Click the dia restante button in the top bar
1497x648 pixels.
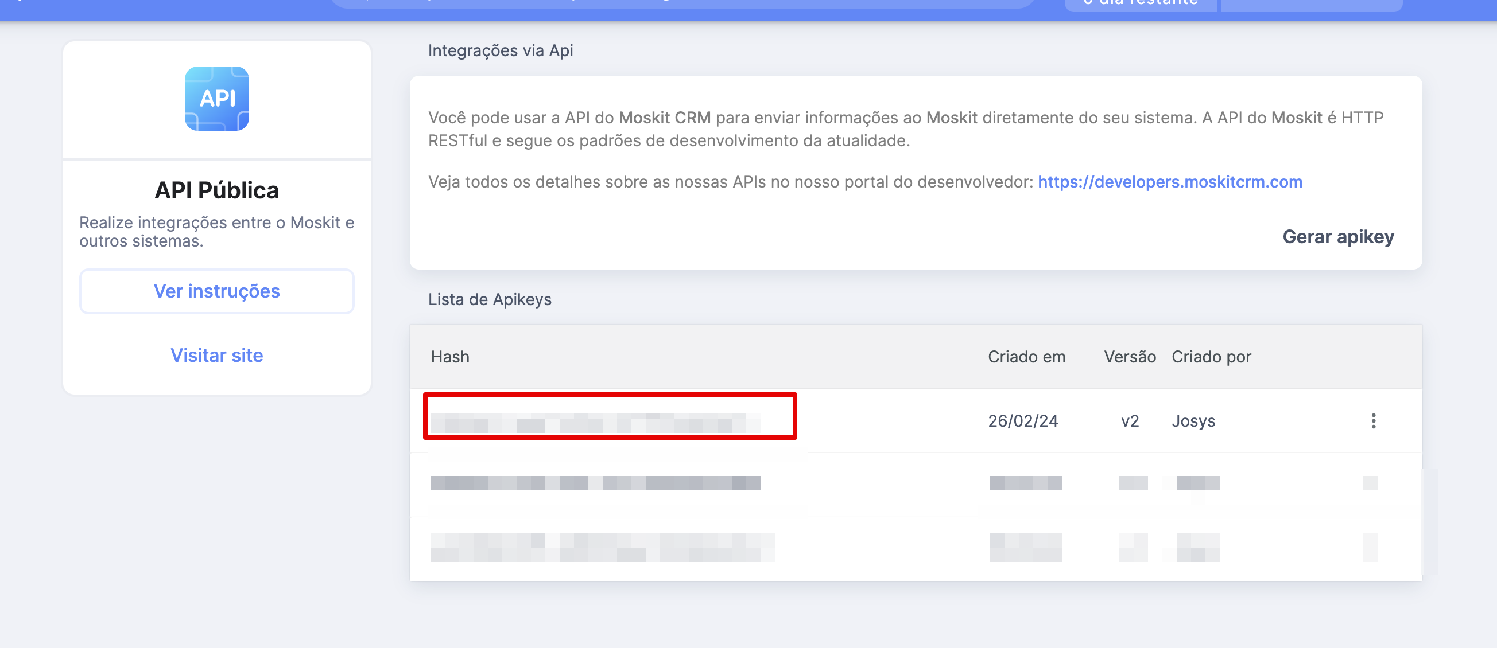[x=1139, y=3]
